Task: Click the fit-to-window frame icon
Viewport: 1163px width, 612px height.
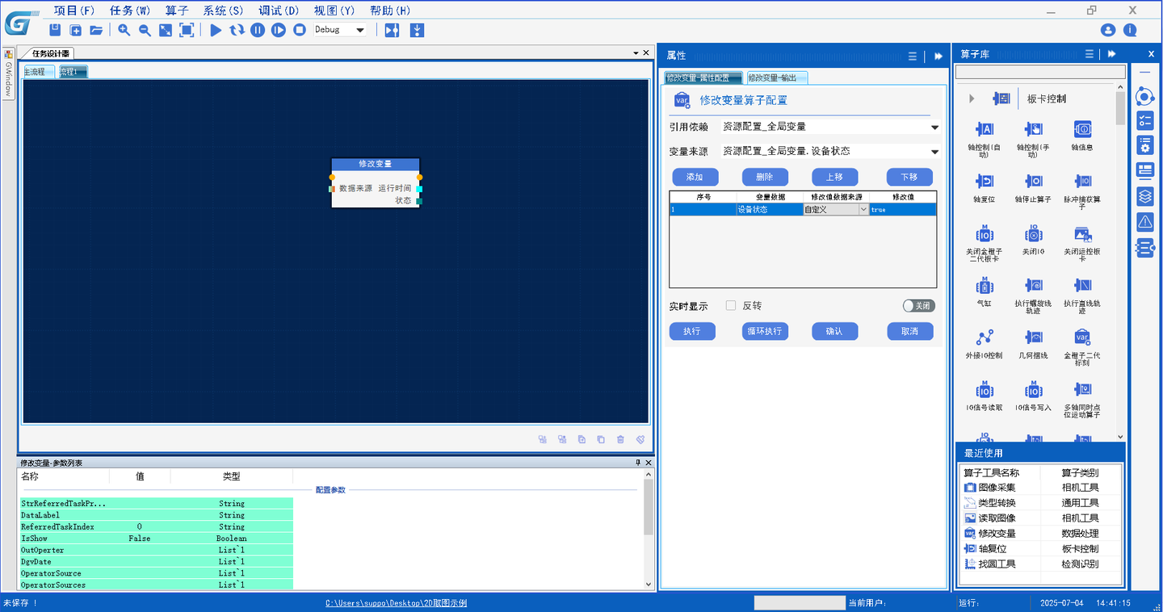Action: [x=187, y=30]
